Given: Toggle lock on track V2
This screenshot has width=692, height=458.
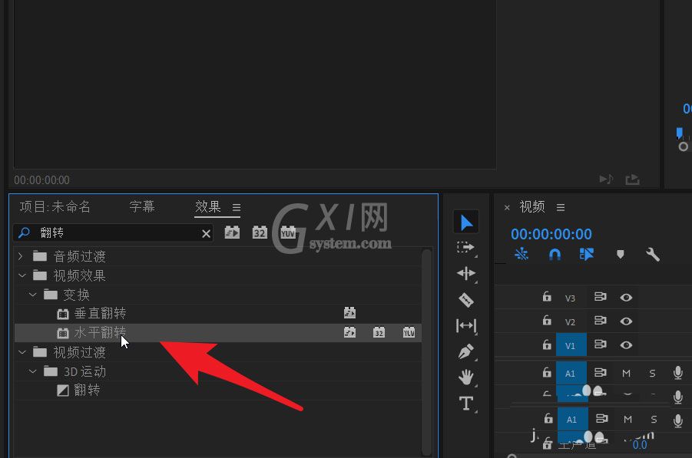Looking at the screenshot, I should pyautogui.click(x=547, y=321).
